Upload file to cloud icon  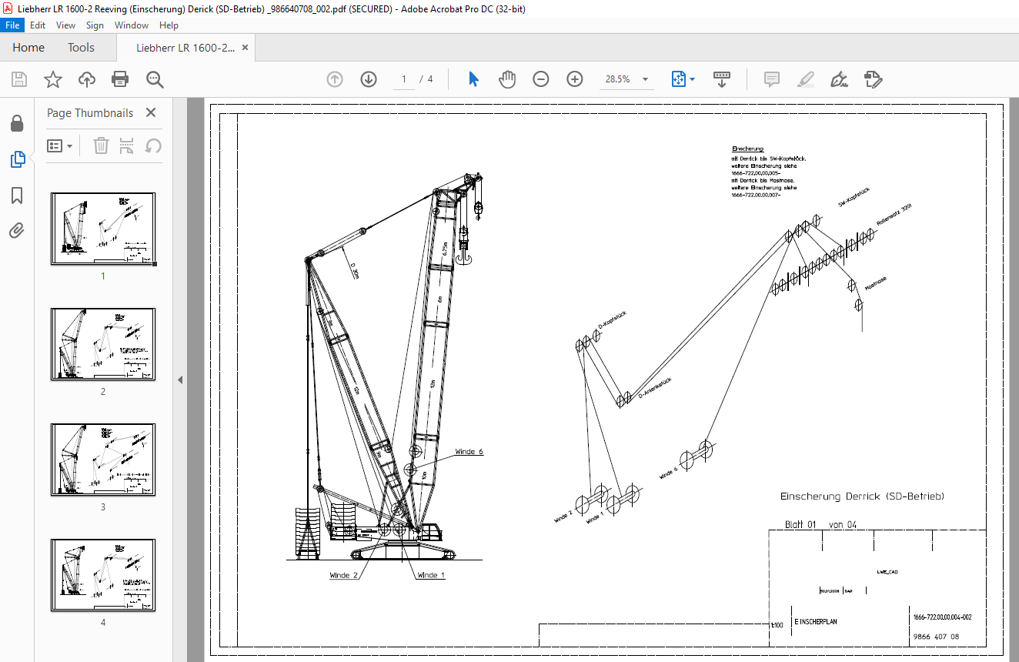(87, 79)
